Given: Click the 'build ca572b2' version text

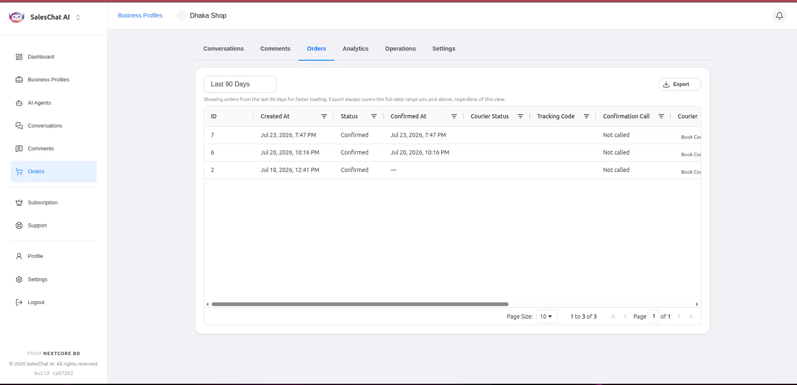Looking at the screenshot, I should pyautogui.click(x=54, y=373).
